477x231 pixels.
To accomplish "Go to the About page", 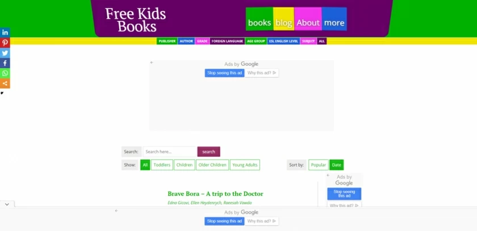I will (x=308, y=23).
